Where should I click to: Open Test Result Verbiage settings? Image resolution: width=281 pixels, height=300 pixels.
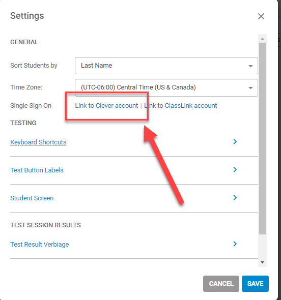(x=40, y=245)
